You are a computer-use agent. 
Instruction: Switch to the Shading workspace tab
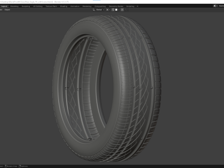[x=63, y=7]
